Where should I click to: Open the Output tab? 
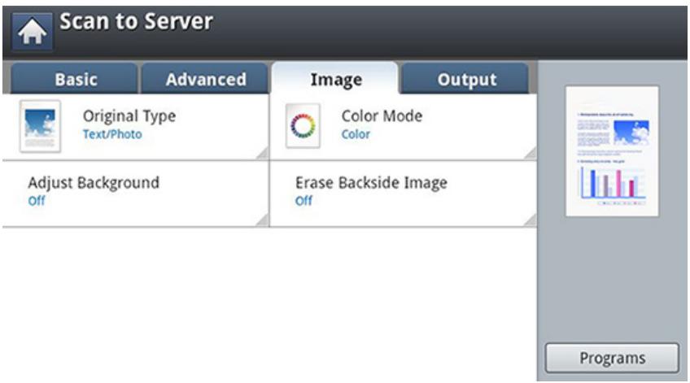point(466,79)
